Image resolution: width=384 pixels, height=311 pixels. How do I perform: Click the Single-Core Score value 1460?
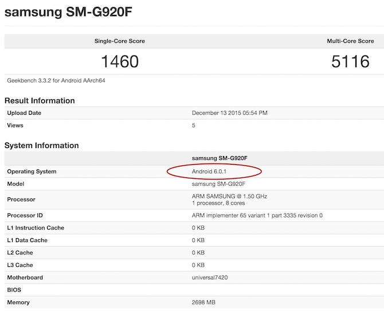click(119, 61)
